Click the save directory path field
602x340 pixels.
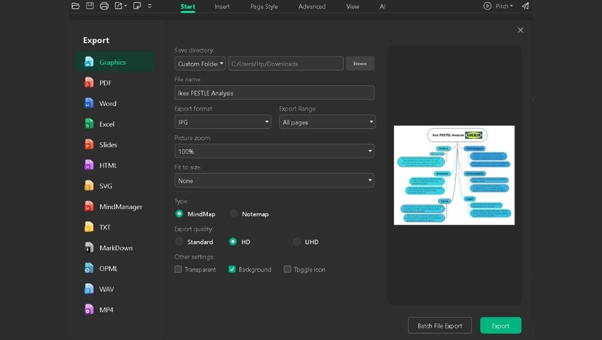coord(285,64)
